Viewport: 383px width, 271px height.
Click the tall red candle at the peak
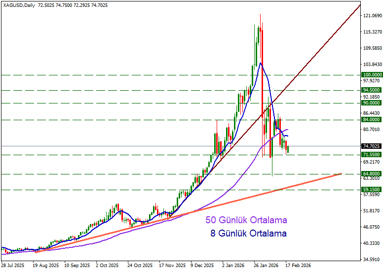click(x=262, y=74)
